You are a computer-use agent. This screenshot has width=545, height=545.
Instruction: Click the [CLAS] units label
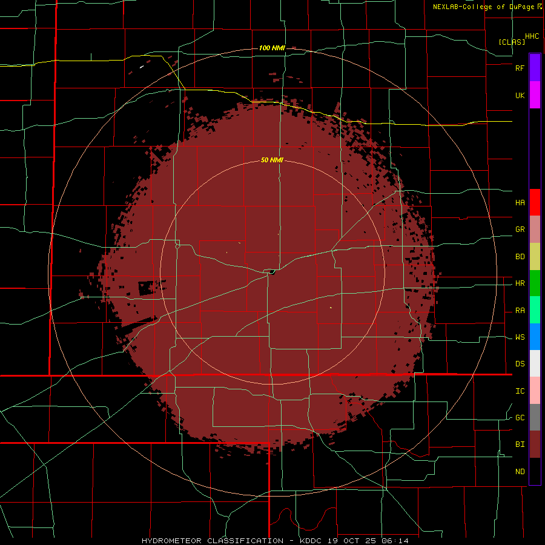[x=512, y=42]
